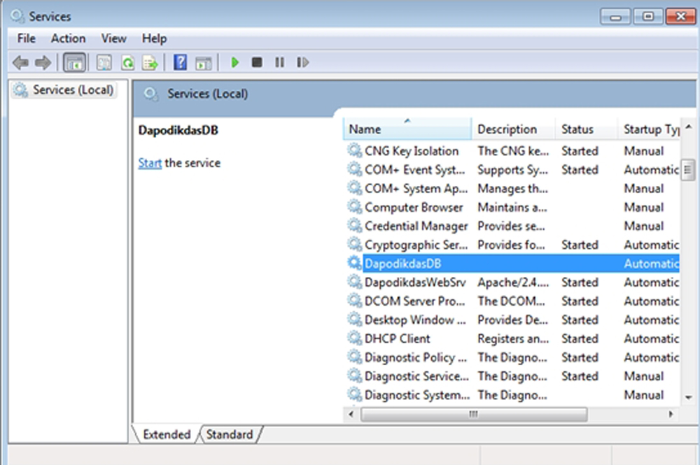Open the File menu
Screen dimensions: 700x465
(25, 38)
